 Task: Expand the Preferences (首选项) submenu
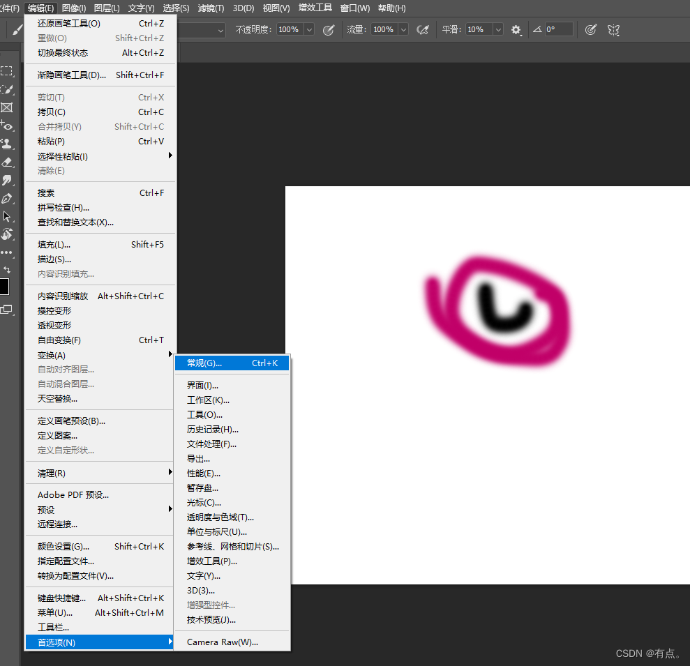click(100, 642)
